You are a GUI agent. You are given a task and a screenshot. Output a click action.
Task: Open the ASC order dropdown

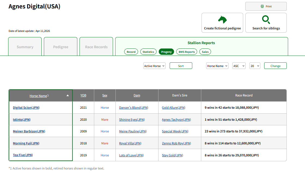click(239, 66)
